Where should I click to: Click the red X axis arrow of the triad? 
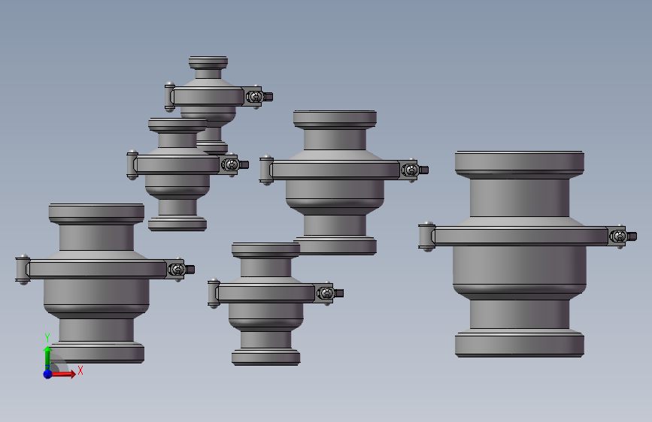(63, 374)
